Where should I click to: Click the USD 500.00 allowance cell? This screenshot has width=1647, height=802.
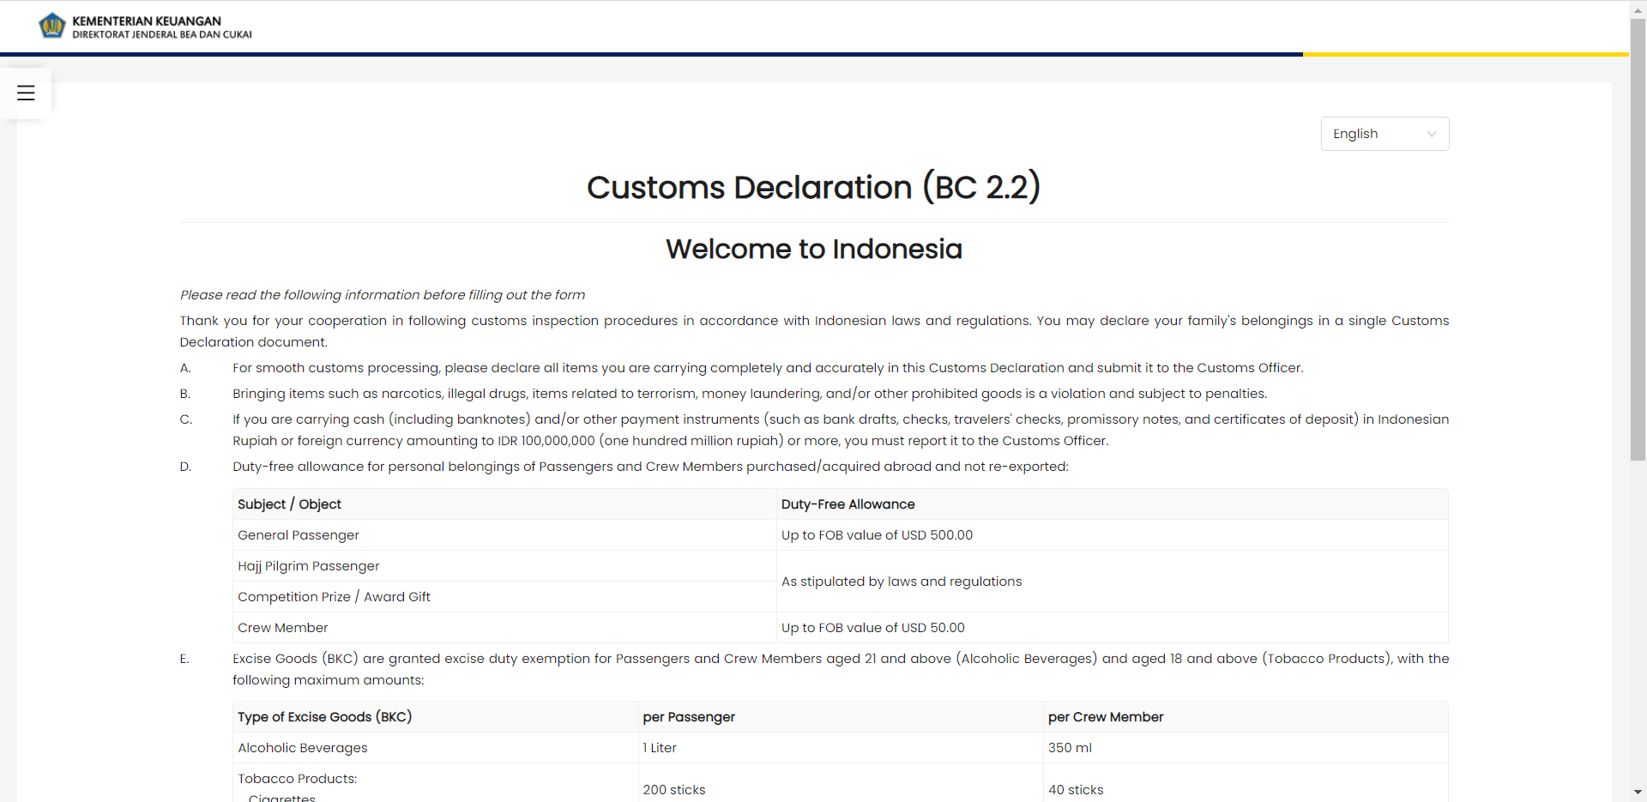click(877, 535)
